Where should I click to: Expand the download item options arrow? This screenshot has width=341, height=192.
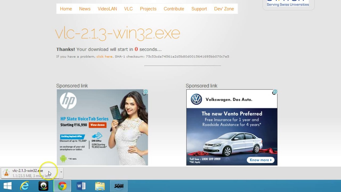pos(61,172)
